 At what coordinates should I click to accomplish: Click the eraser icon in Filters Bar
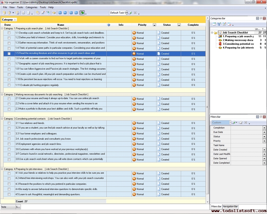[x=241, y=122]
